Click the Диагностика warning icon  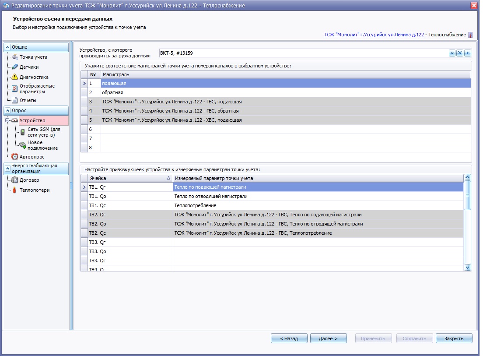(15, 77)
